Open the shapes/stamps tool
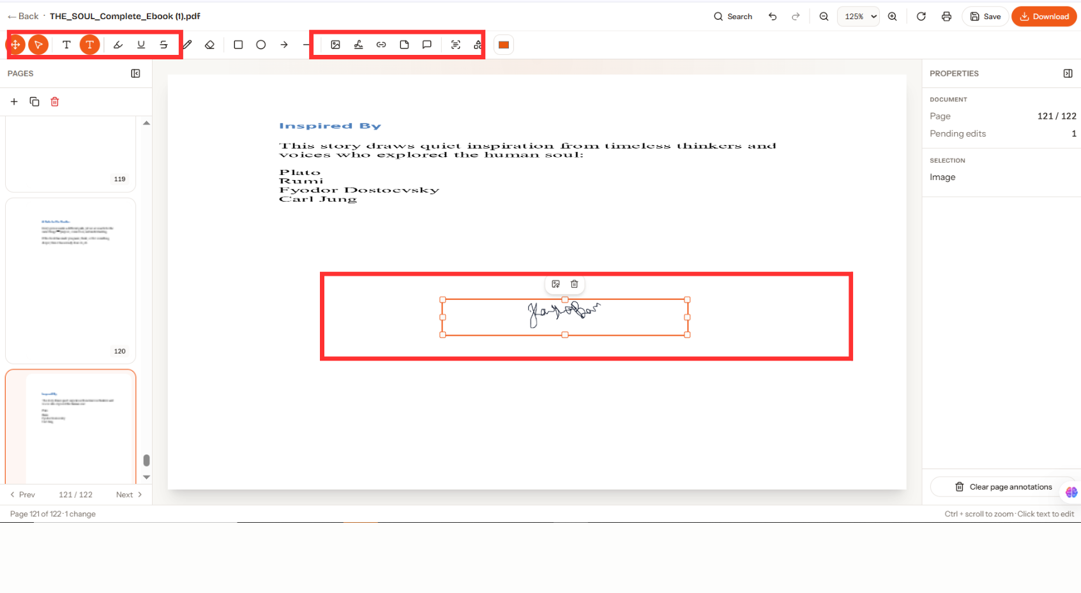This screenshot has height=593, width=1081. (x=478, y=45)
